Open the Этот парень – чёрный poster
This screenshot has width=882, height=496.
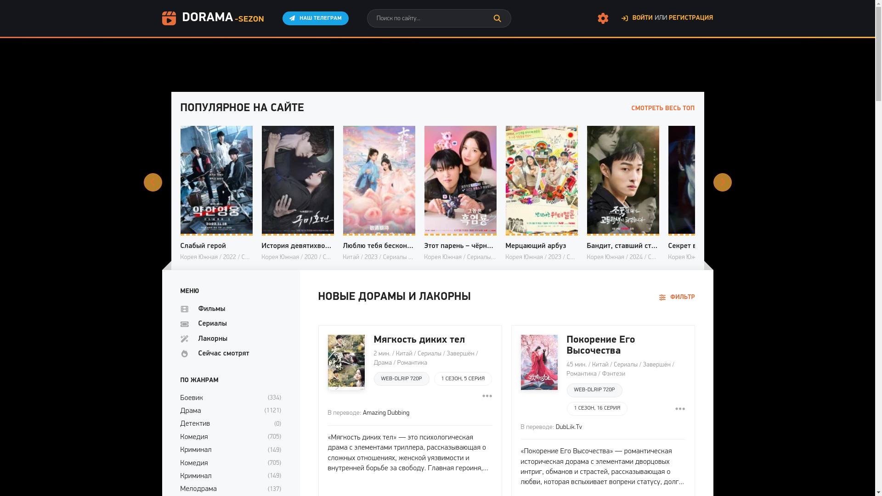[460, 180]
